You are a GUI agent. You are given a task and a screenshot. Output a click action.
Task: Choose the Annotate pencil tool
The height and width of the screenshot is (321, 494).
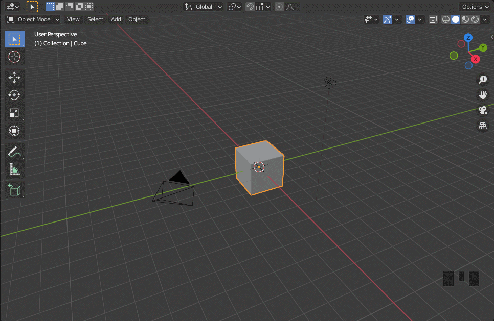(x=14, y=151)
